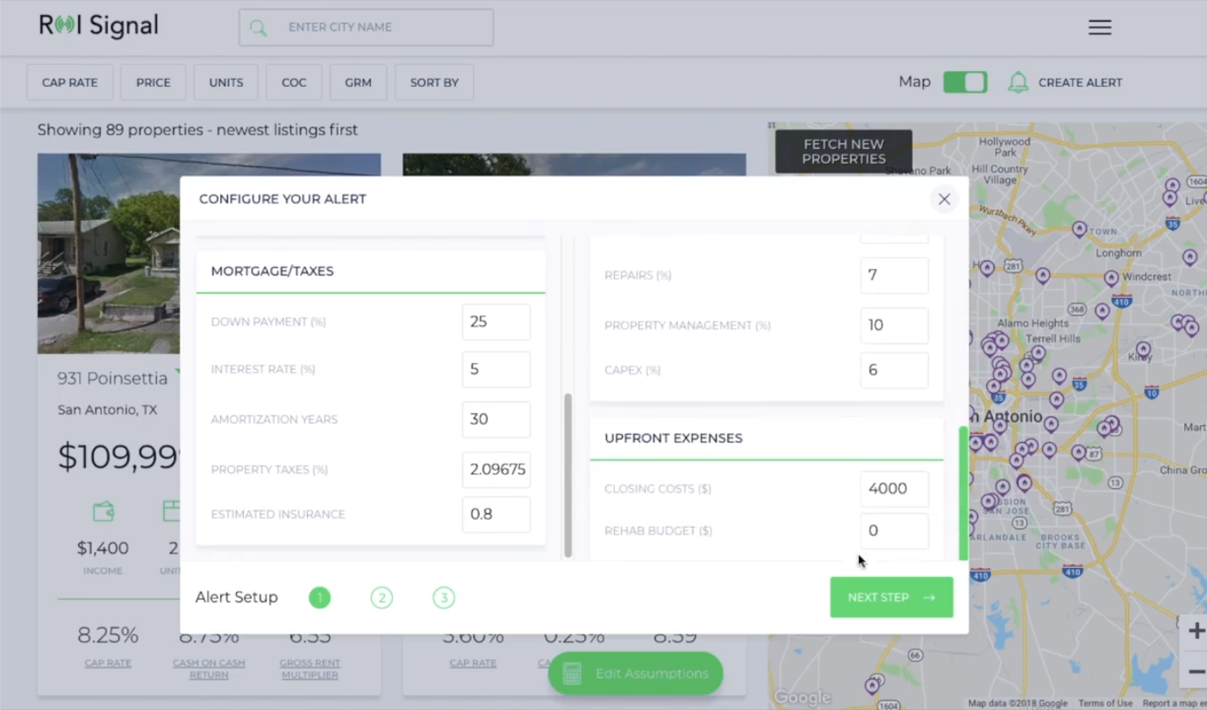Click the search magnifier icon

258,28
